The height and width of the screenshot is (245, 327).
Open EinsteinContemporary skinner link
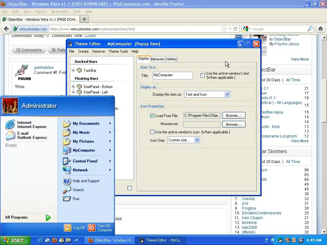[262, 213]
